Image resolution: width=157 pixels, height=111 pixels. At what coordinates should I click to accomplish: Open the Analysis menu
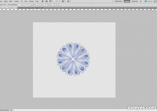point(16,1)
